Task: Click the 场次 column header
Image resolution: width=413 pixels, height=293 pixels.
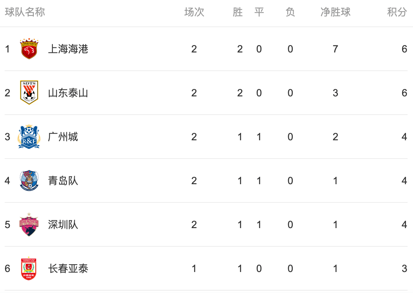Action: click(x=194, y=12)
